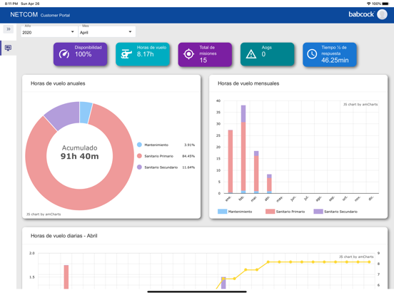The height and width of the screenshot is (295, 394).
Task: Select the Horas de vuelo 8.17h card
Action: coord(143,54)
